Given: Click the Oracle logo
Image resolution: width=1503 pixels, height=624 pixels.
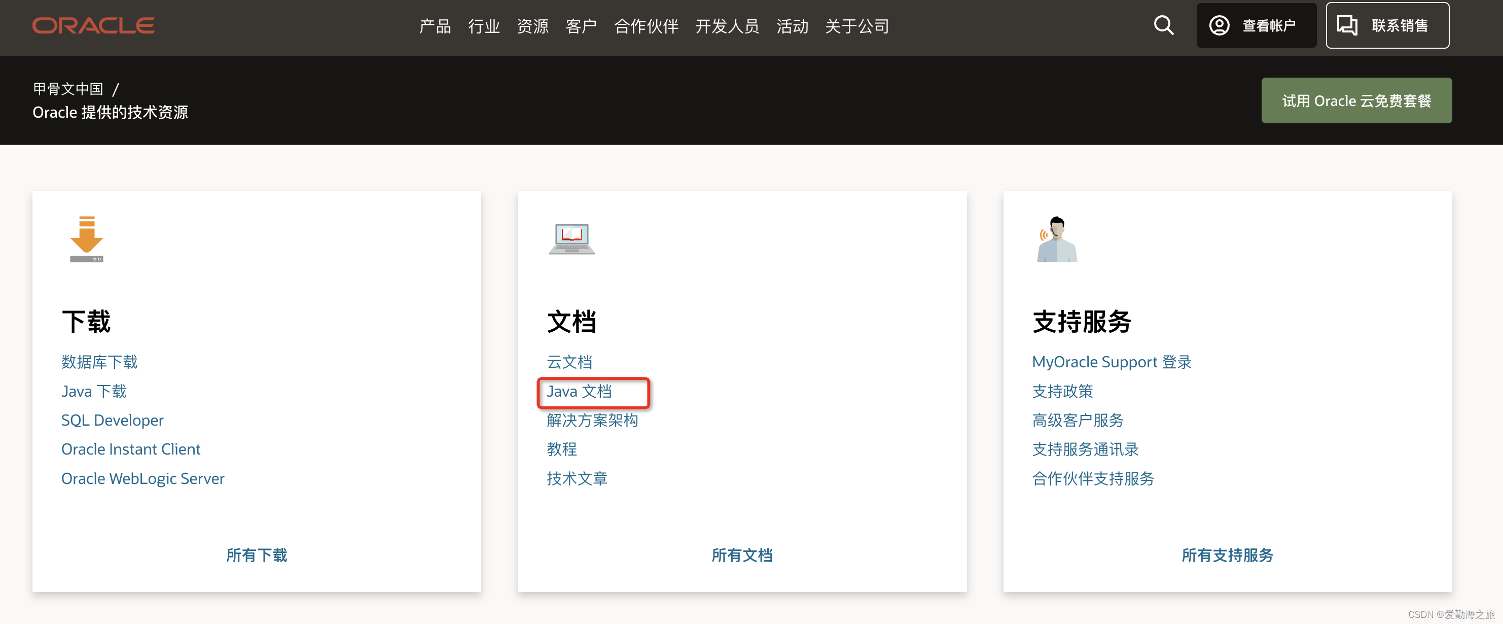Looking at the screenshot, I should click(x=93, y=26).
